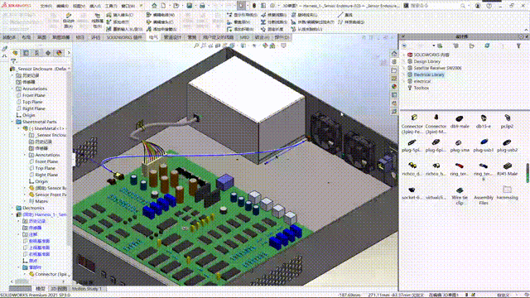The image size is (530, 298).
Task: Open the 文件(F) menu
Action: tap(46, 6)
